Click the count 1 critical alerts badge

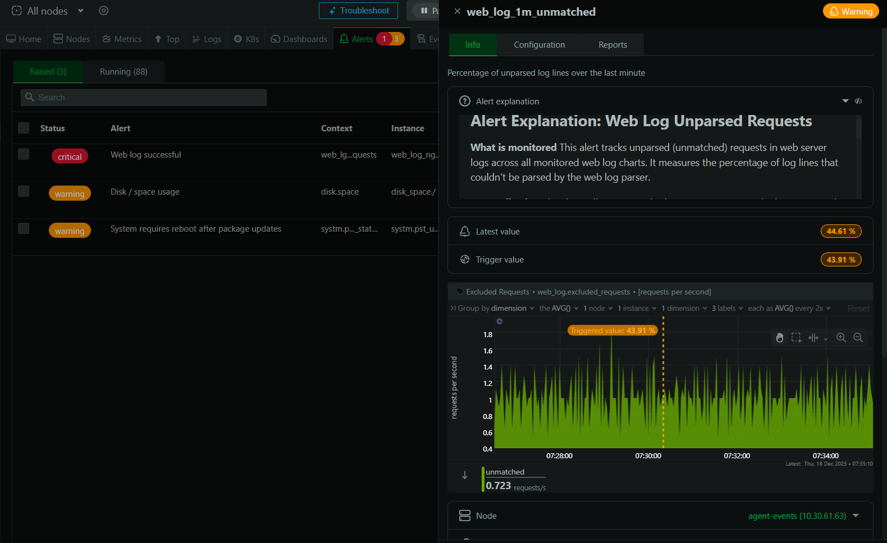pyautogui.click(x=384, y=39)
